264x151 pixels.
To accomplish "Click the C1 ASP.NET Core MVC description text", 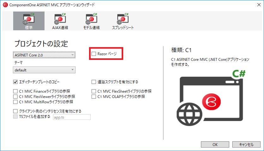I will coord(210,62).
